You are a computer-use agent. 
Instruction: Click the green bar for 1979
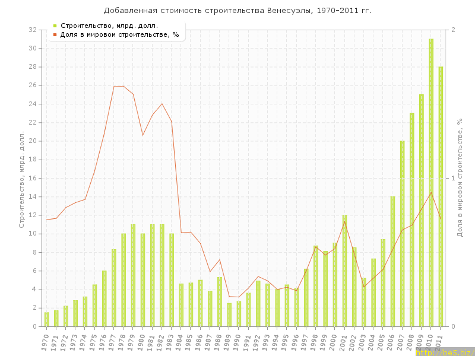(x=133, y=275)
